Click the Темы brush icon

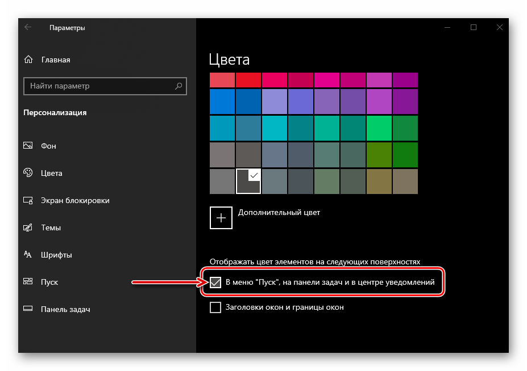[28, 227]
